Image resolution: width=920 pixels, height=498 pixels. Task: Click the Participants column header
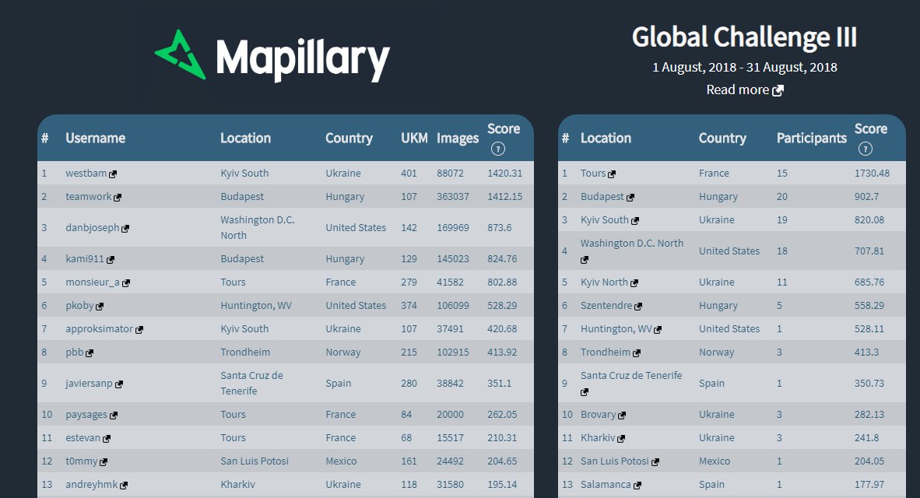[812, 138]
